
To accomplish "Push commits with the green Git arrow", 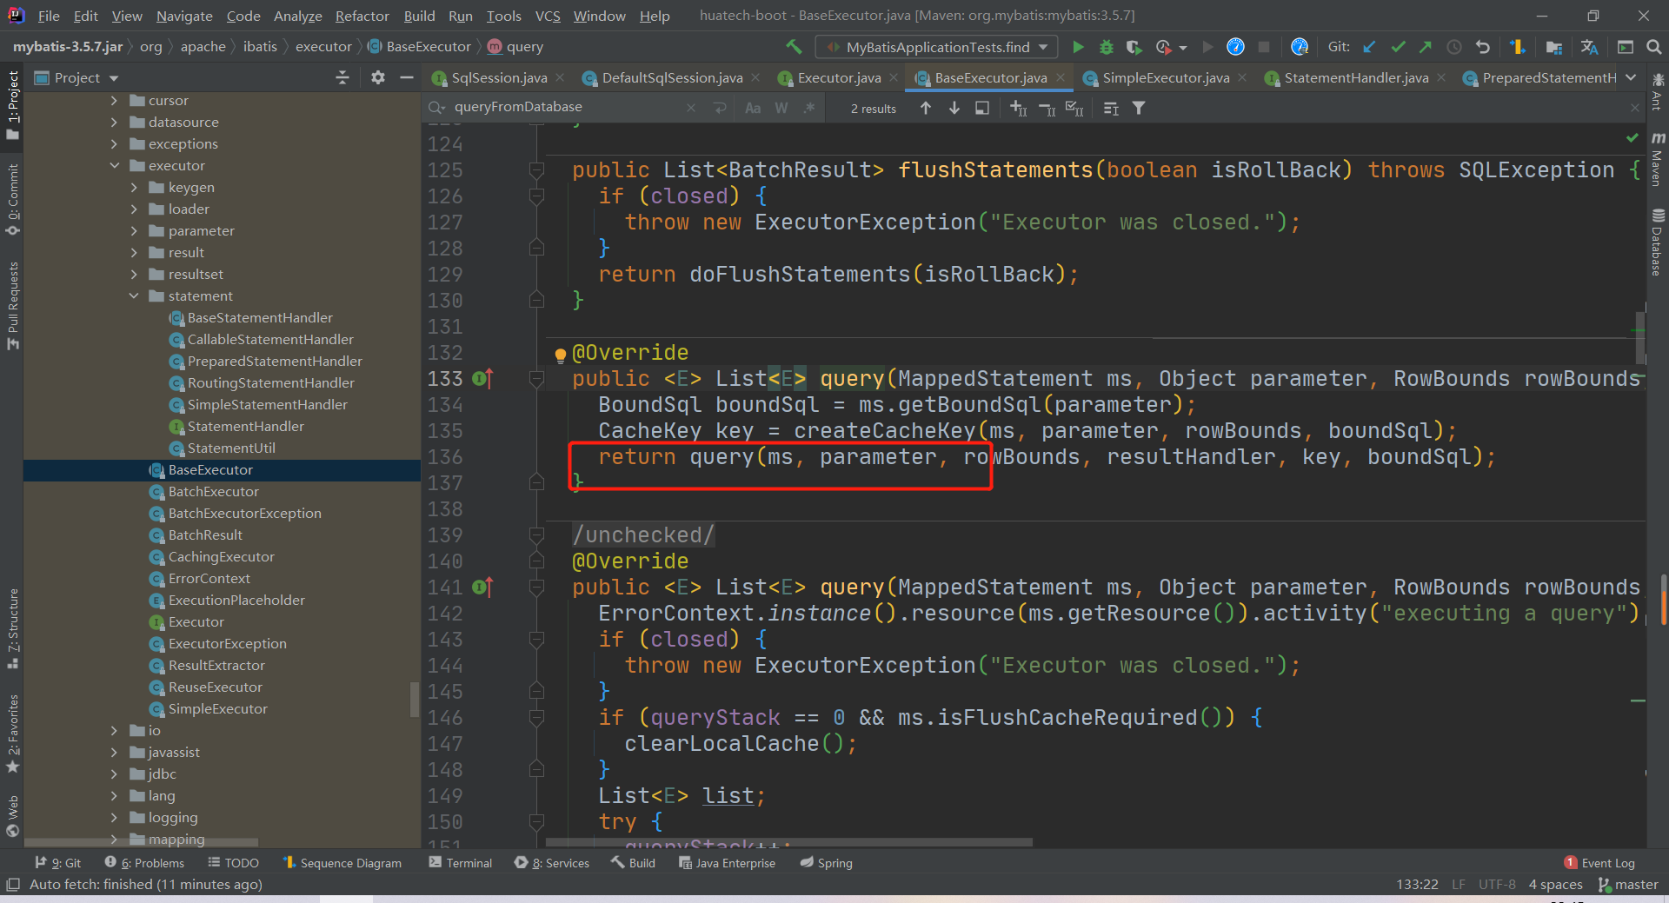I will tap(1426, 47).
